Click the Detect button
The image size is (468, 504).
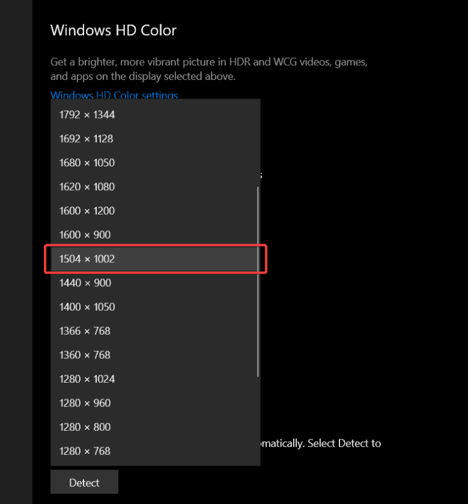(x=84, y=483)
